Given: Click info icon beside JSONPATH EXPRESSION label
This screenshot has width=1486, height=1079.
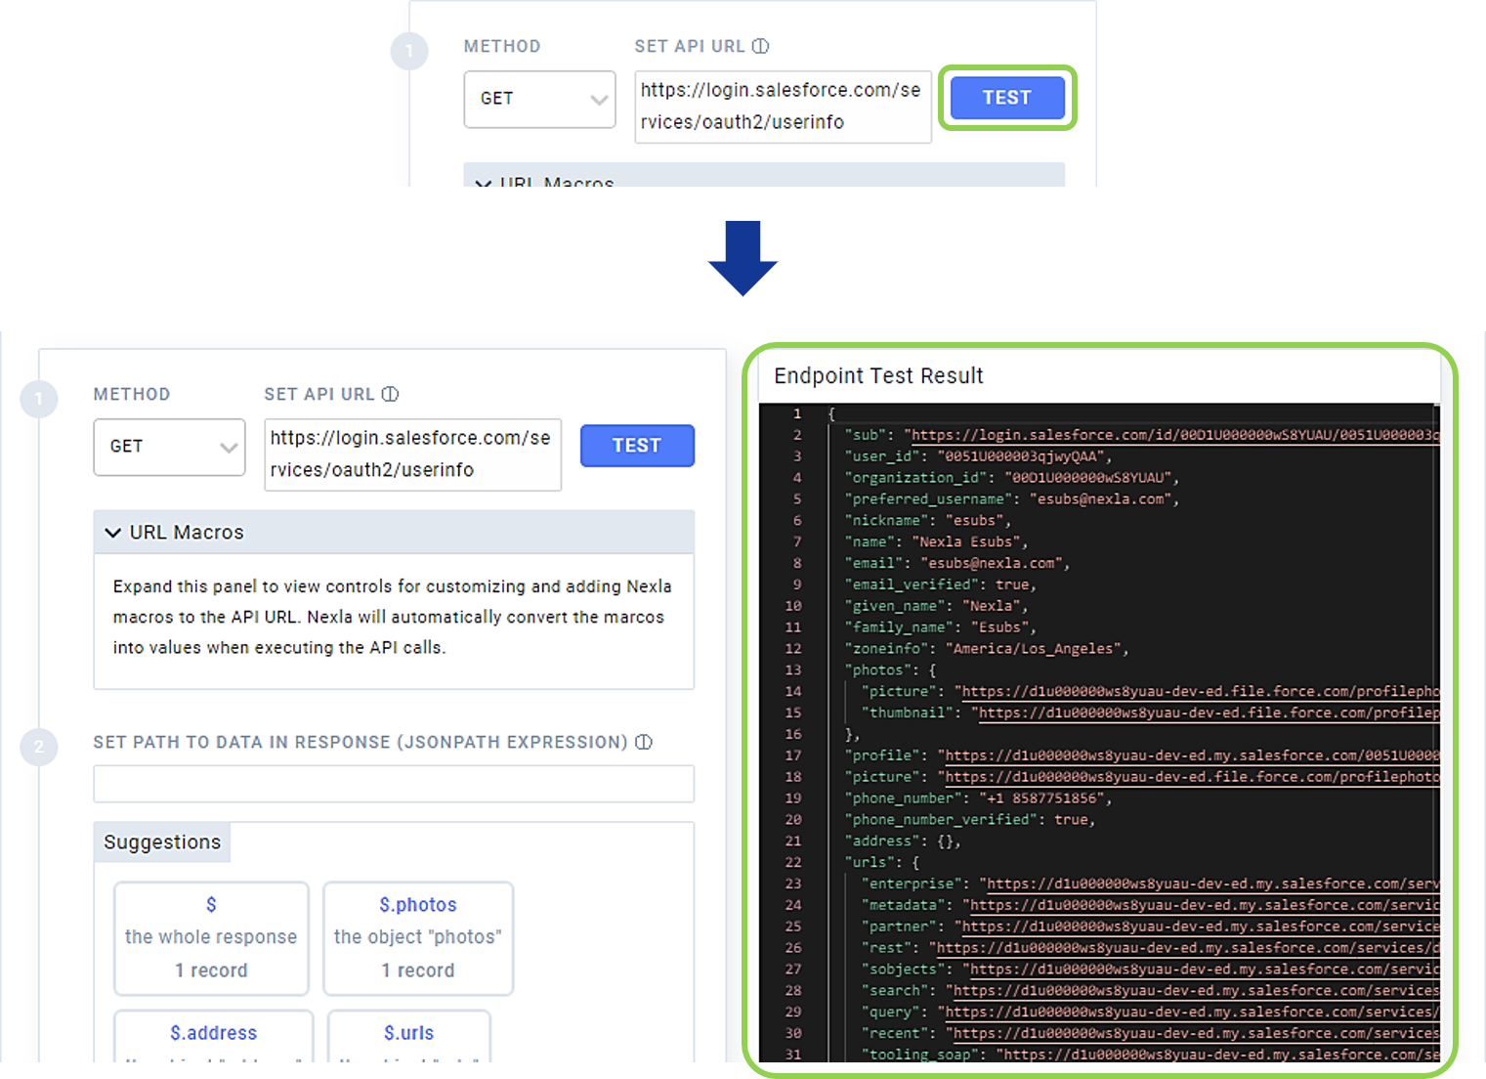Looking at the screenshot, I should click(x=644, y=742).
